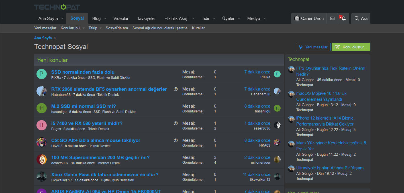The image size is (404, 193).
Task: Click Yeni mesajlar button near page title
Action: click(x=313, y=47)
